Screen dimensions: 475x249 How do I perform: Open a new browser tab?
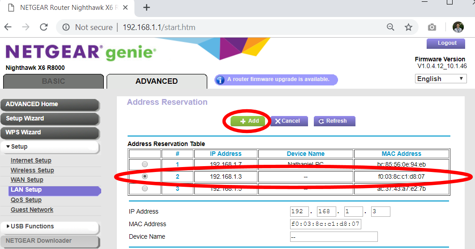(146, 8)
